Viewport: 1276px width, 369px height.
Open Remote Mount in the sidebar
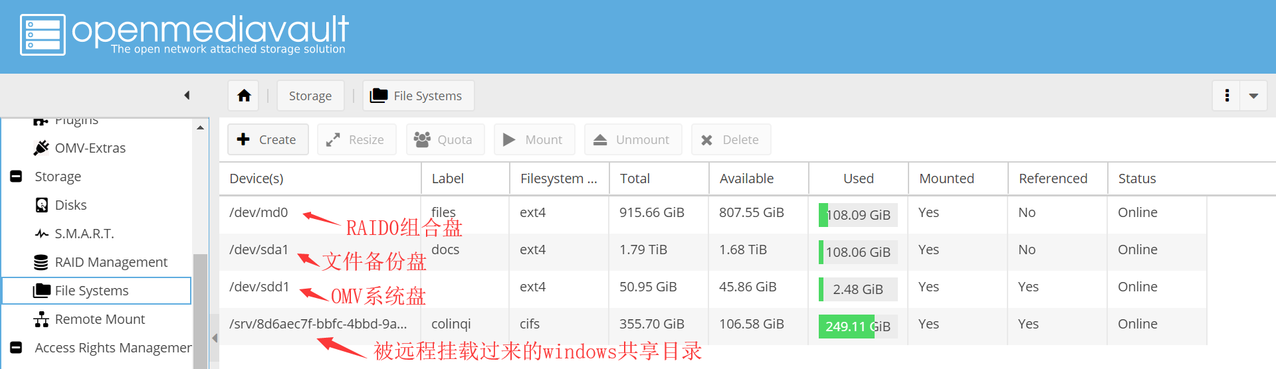[100, 319]
